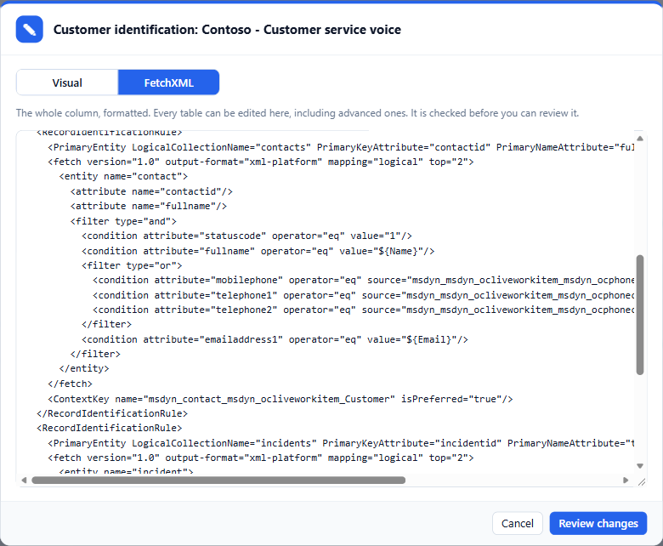Click the description text under the tabs

tap(297, 113)
